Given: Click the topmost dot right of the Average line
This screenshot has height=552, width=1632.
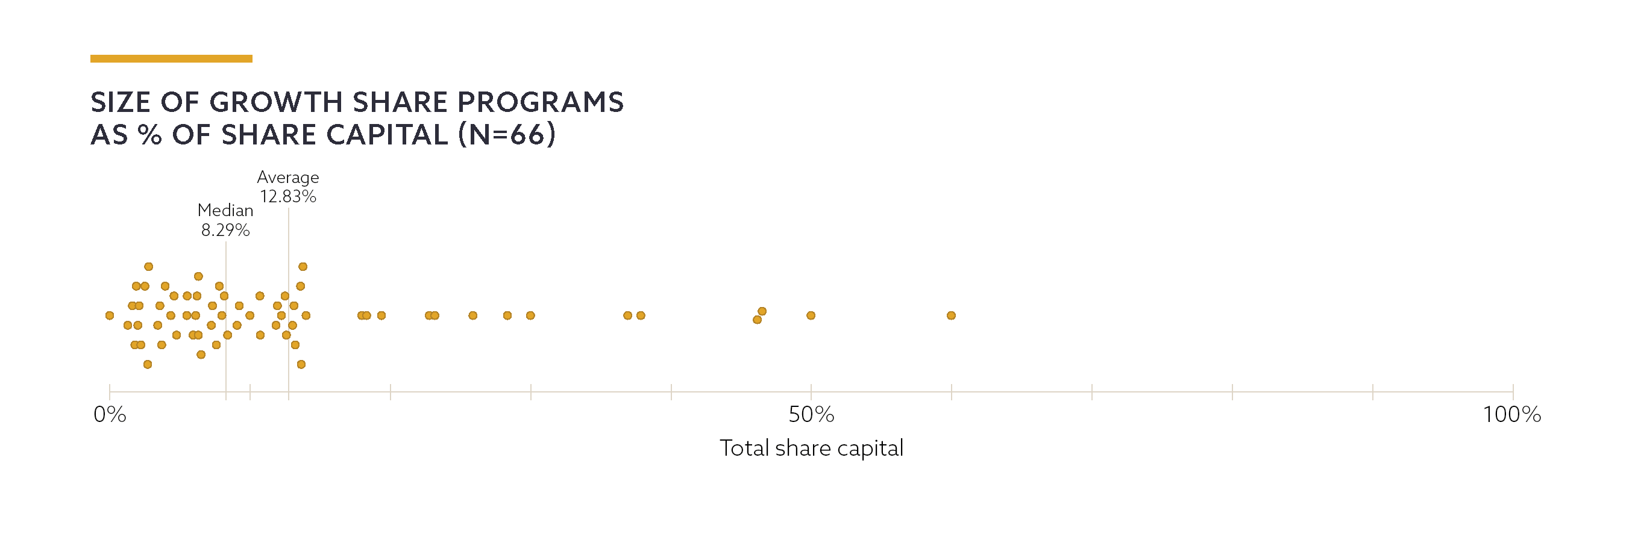Looking at the screenshot, I should pyautogui.click(x=303, y=267).
